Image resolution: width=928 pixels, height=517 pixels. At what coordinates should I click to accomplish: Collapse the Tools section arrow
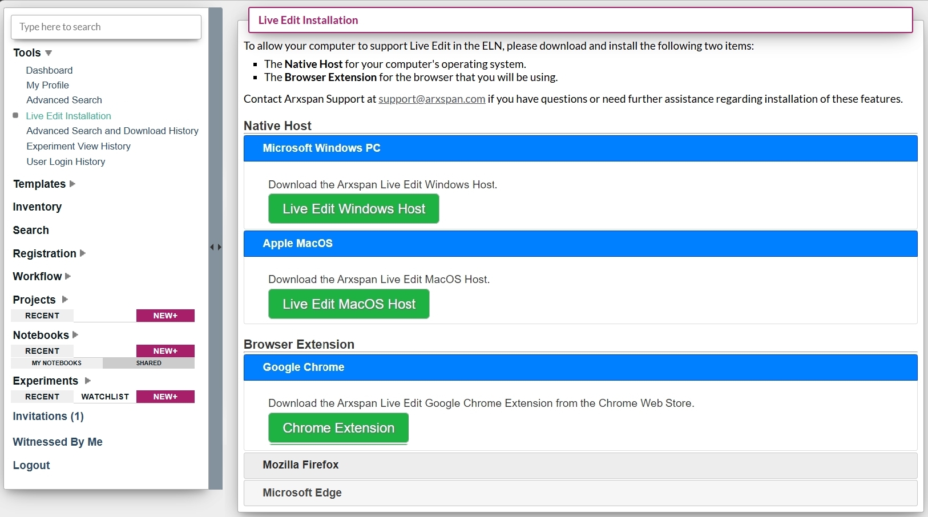tap(49, 53)
